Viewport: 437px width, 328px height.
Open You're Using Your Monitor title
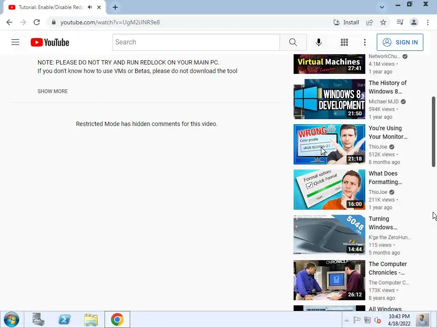pos(388,132)
